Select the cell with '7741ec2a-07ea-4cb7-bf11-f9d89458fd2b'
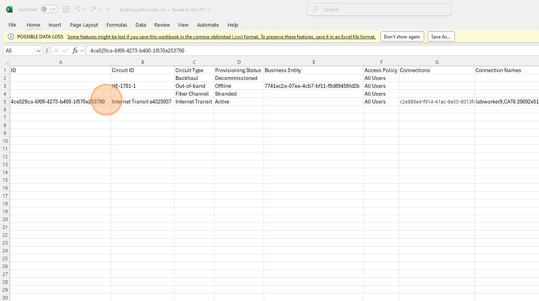539x301 pixels. [x=314, y=86]
